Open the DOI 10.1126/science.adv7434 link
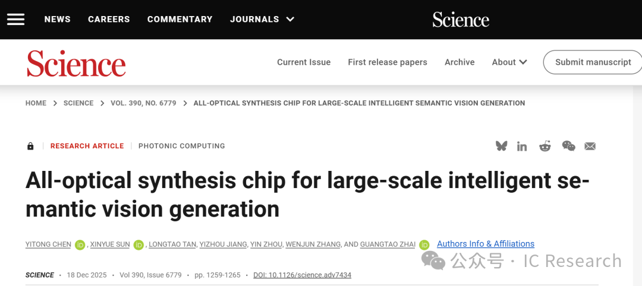Image resolution: width=642 pixels, height=286 pixels. tap(302, 275)
